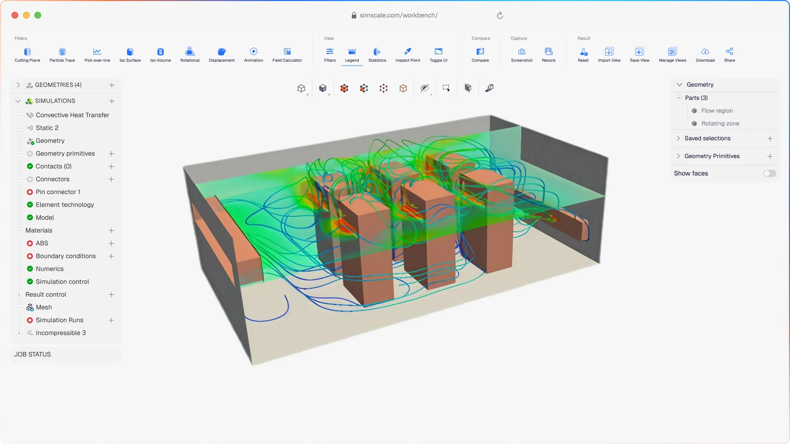
Task: Add a new boundary condition
Action: 111,256
